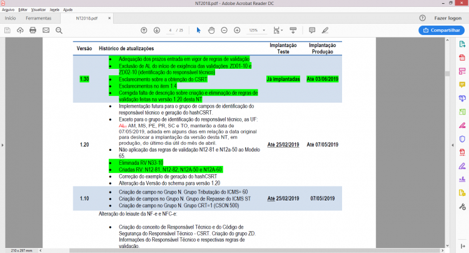Go to previous page arrow
This screenshot has height=253, width=469.
tap(144, 30)
